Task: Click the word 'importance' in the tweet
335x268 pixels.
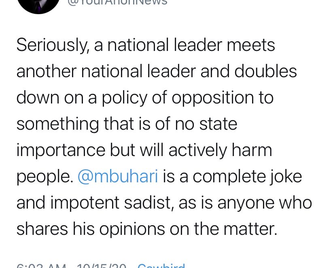Action: (61, 151)
